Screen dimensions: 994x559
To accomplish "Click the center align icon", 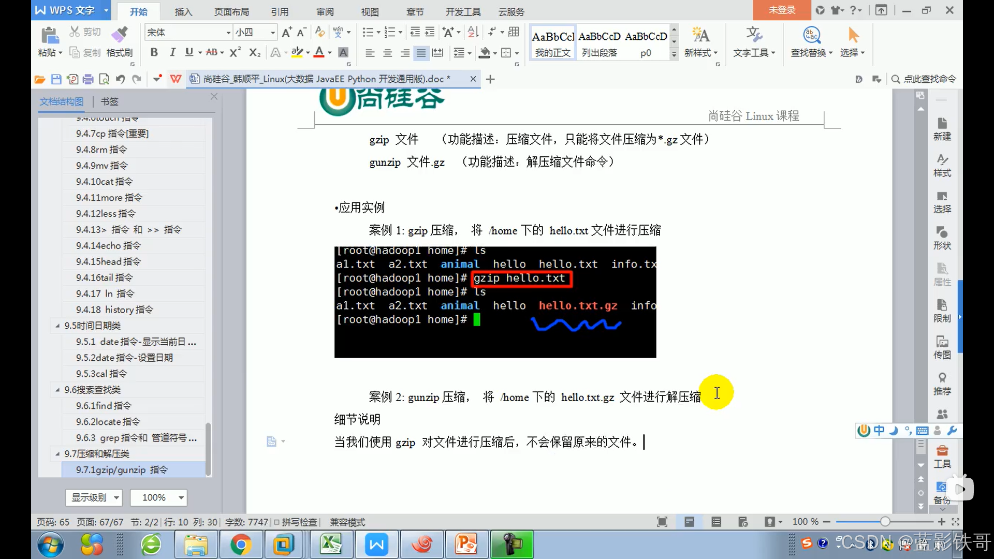I will [x=387, y=53].
